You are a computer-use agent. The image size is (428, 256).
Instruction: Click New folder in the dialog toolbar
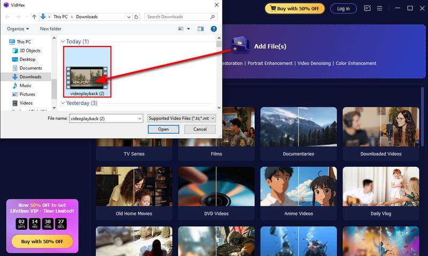coord(51,28)
